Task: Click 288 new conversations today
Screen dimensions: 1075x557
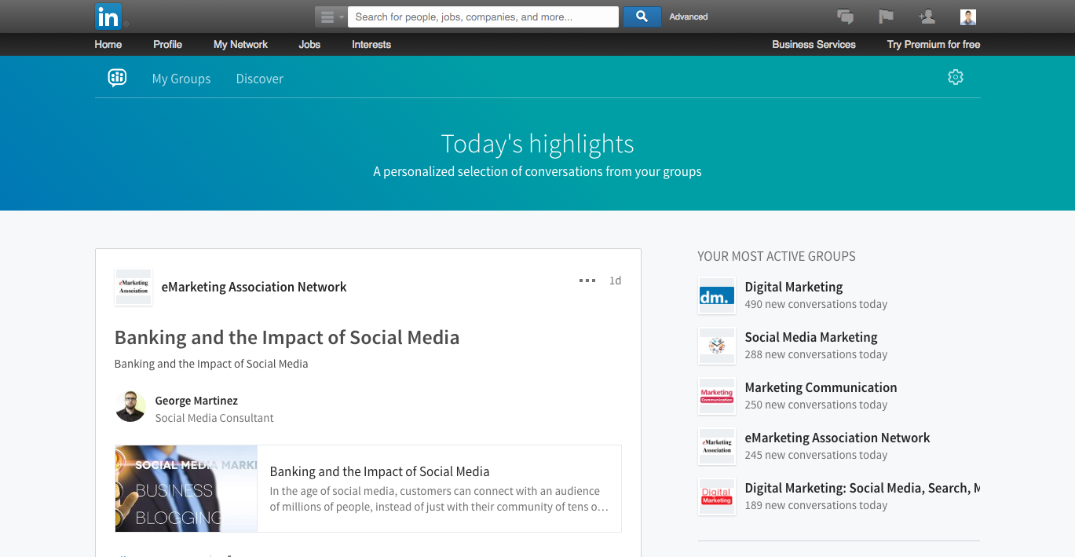Action: click(x=816, y=354)
